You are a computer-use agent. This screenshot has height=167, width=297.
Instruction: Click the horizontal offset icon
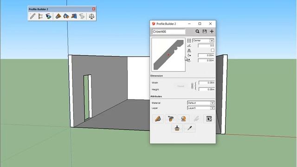(189, 55)
